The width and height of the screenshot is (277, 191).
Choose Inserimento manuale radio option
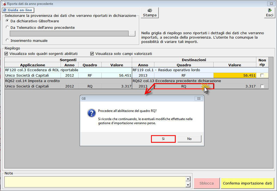click(7, 40)
